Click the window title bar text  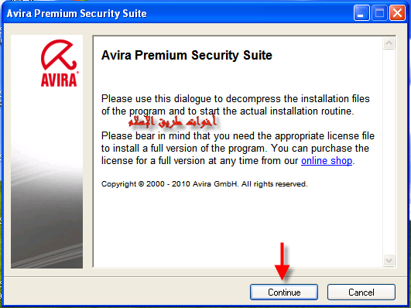click(77, 13)
